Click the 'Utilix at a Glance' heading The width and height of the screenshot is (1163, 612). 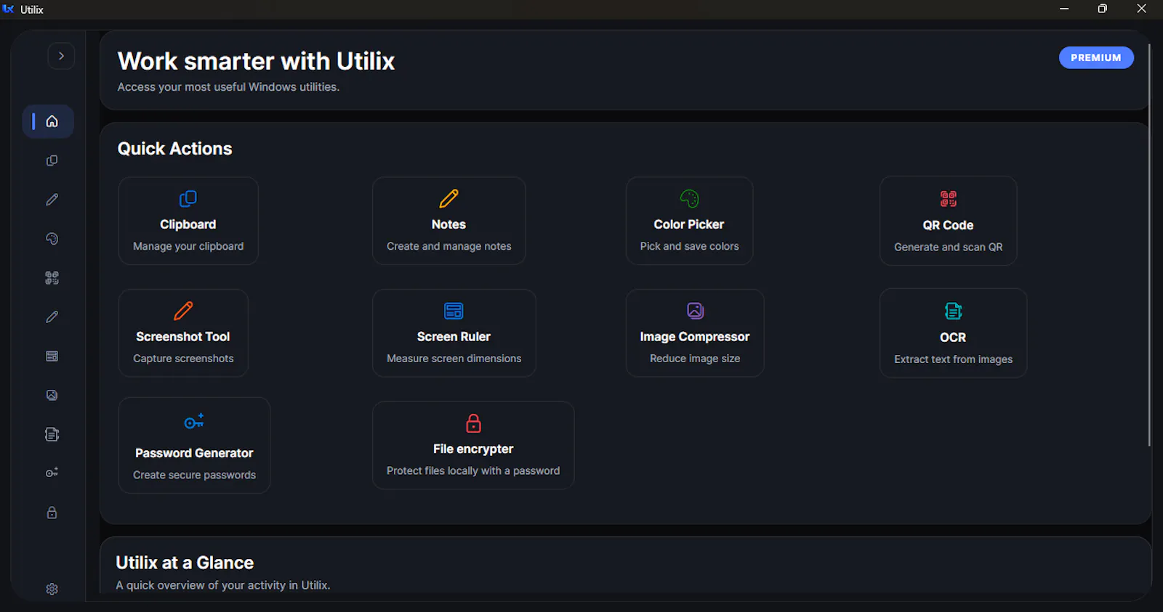pyautogui.click(x=185, y=563)
